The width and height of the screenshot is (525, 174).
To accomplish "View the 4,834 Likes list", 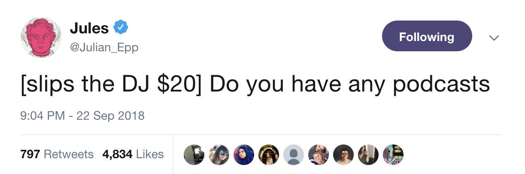I will 133,154.
